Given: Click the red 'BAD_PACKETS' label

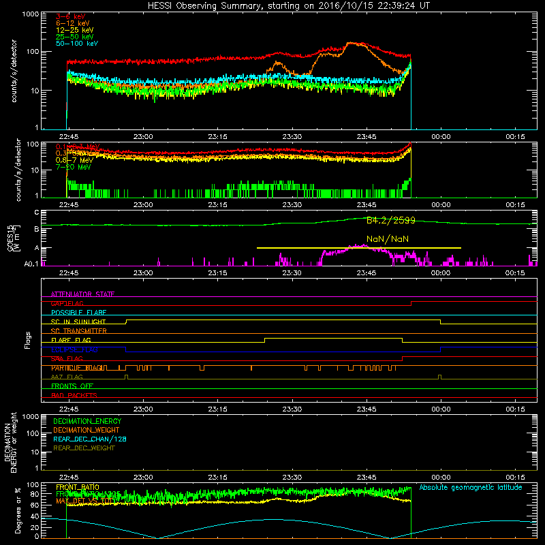Looking at the screenshot, I should 74,395.
